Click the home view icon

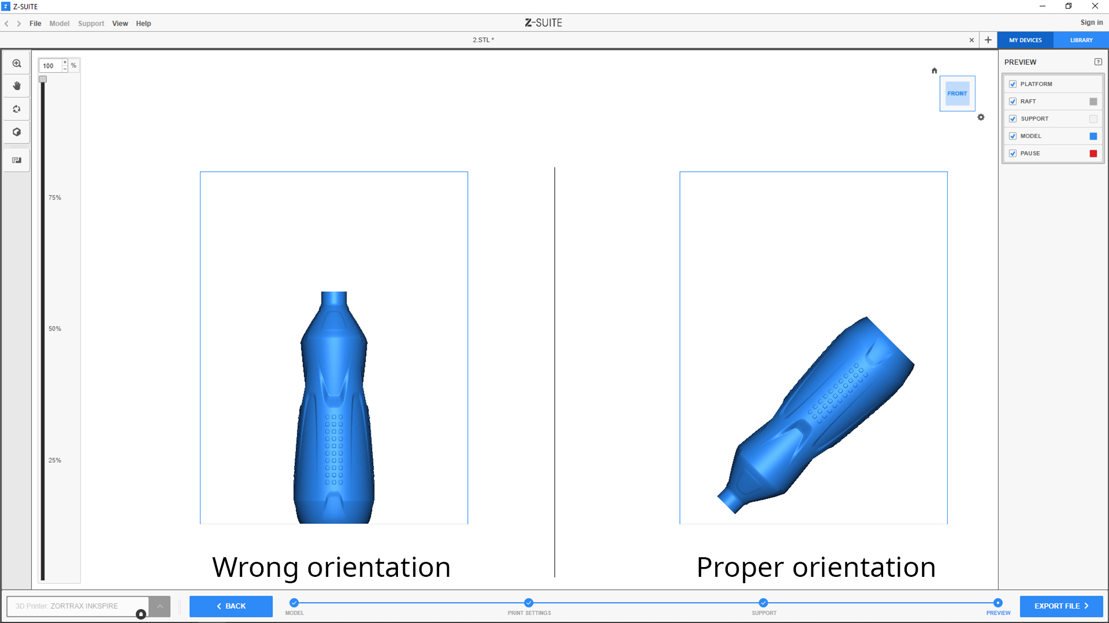point(934,71)
